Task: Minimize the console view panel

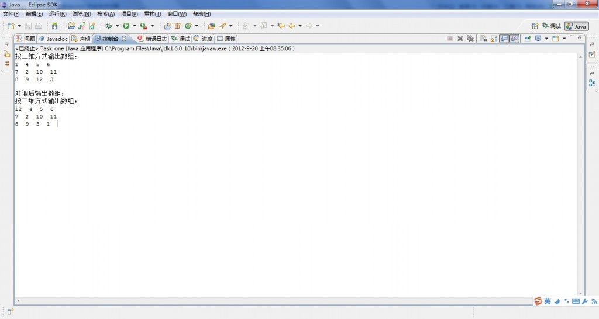Action: point(572,37)
